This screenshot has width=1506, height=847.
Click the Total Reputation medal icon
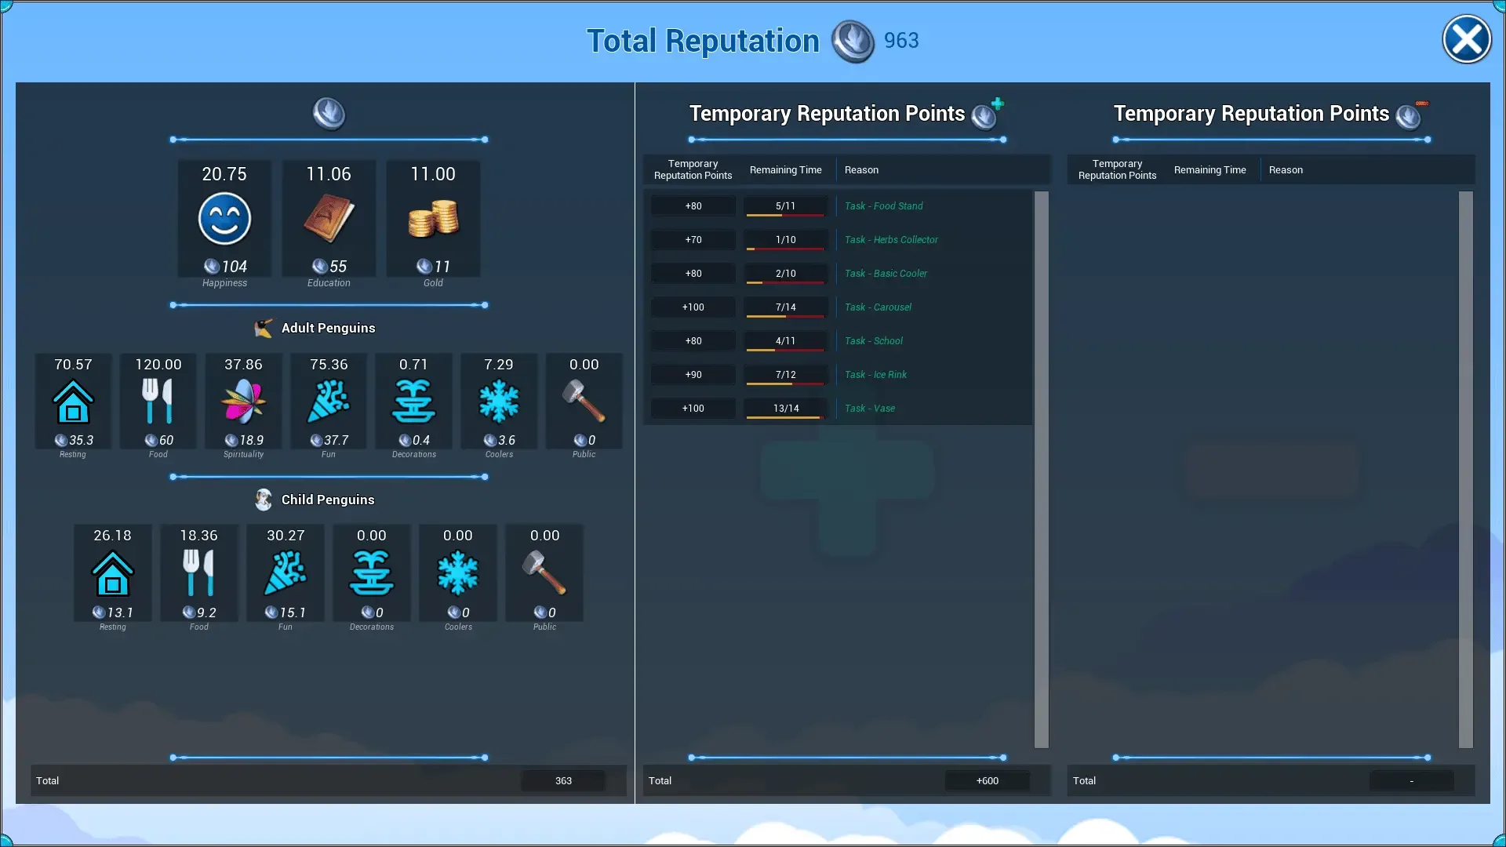click(x=853, y=41)
